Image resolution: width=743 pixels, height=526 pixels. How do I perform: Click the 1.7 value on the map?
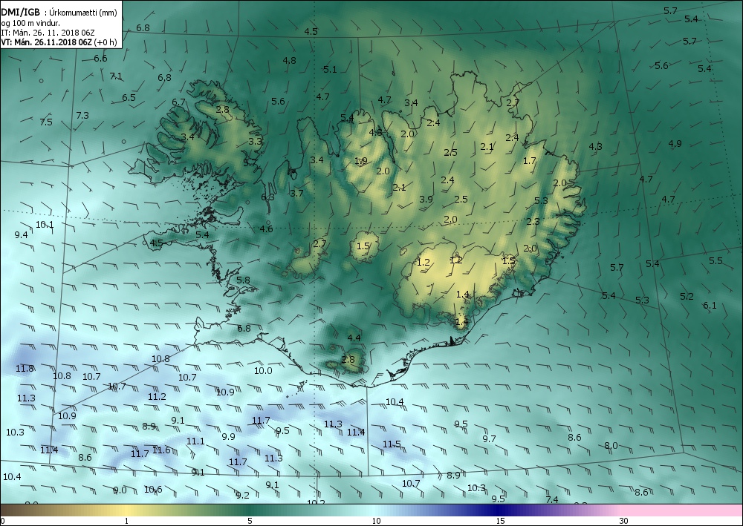[529, 161]
